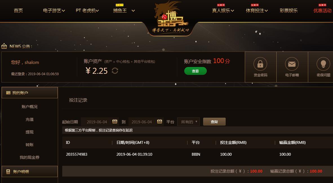
Task: Click the 查询 search button
Action: coord(214,122)
